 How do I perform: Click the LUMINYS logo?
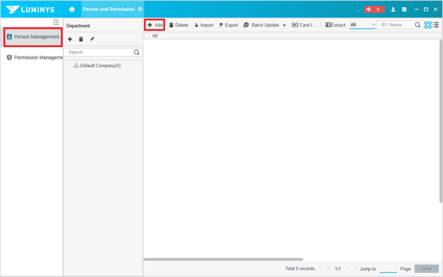(30, 9)
